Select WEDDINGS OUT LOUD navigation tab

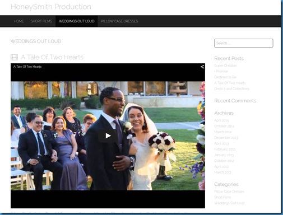[77, 21]
